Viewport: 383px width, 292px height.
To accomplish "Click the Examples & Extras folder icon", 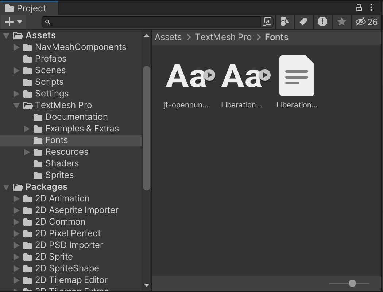I will (38, 129).
